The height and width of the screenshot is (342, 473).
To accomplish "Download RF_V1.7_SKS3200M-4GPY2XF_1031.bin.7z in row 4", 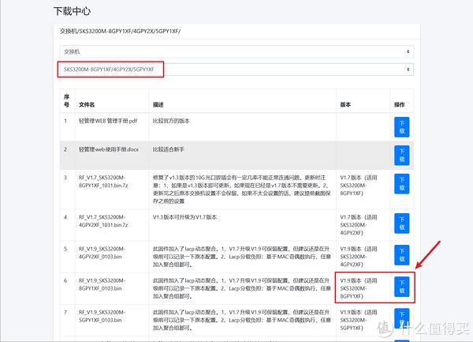I will [402, 224].
